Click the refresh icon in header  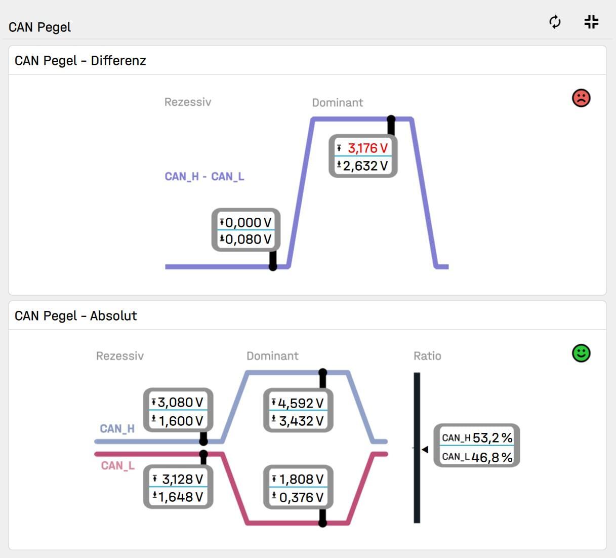(555, 22)
